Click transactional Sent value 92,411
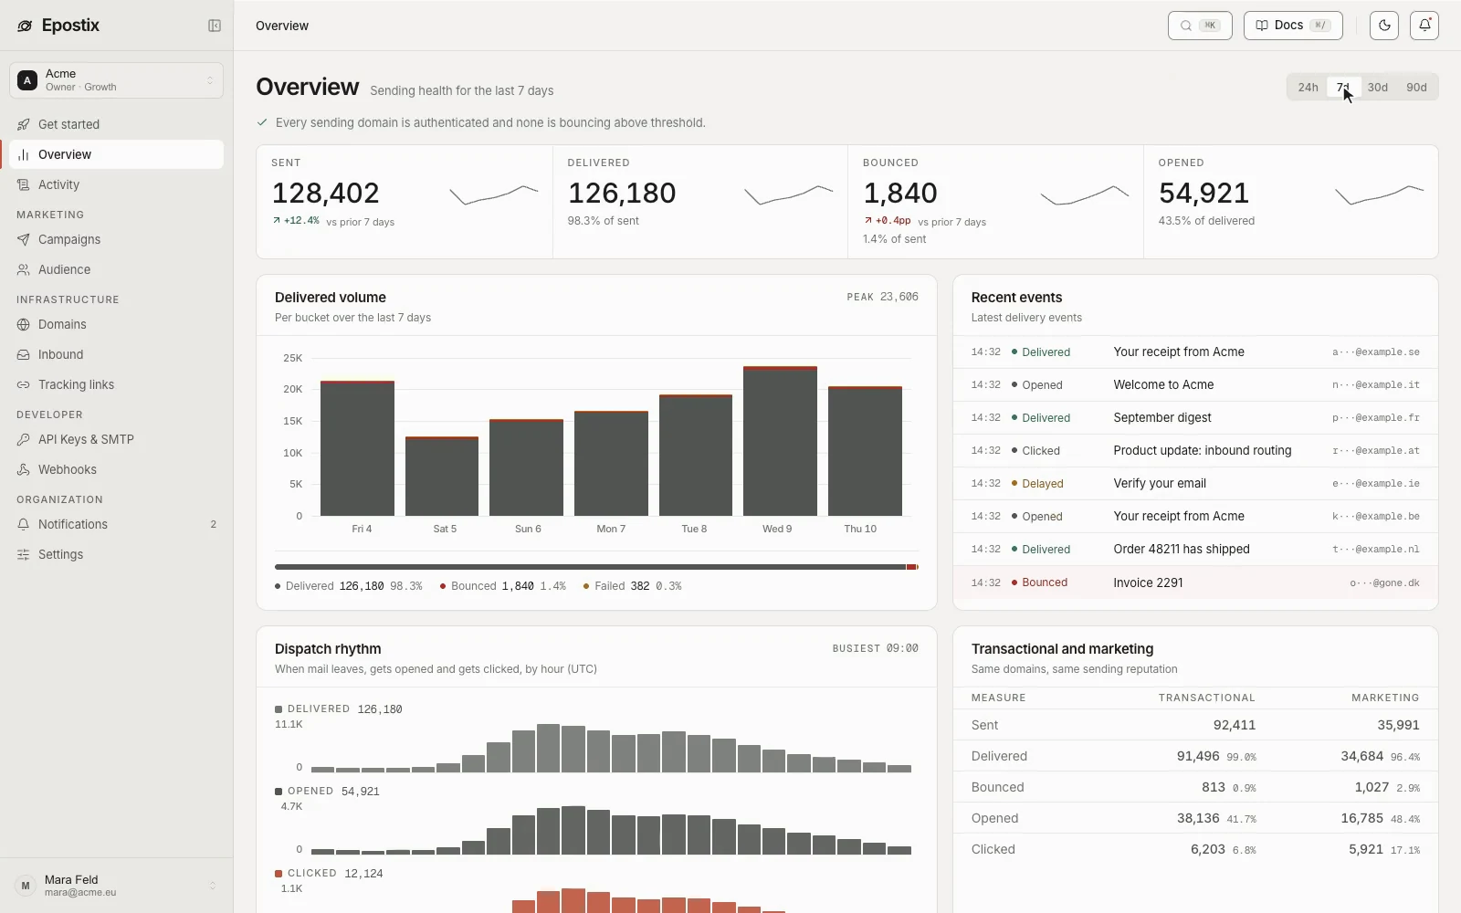 coord(1234,725)
